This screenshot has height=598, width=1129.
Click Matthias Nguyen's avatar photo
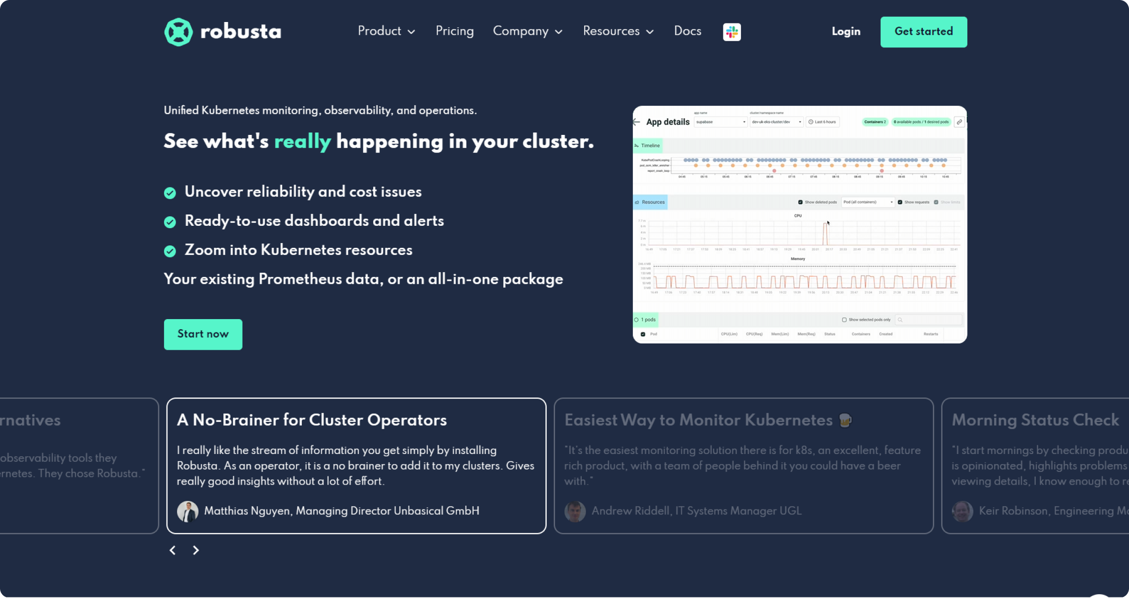point(188,511)
